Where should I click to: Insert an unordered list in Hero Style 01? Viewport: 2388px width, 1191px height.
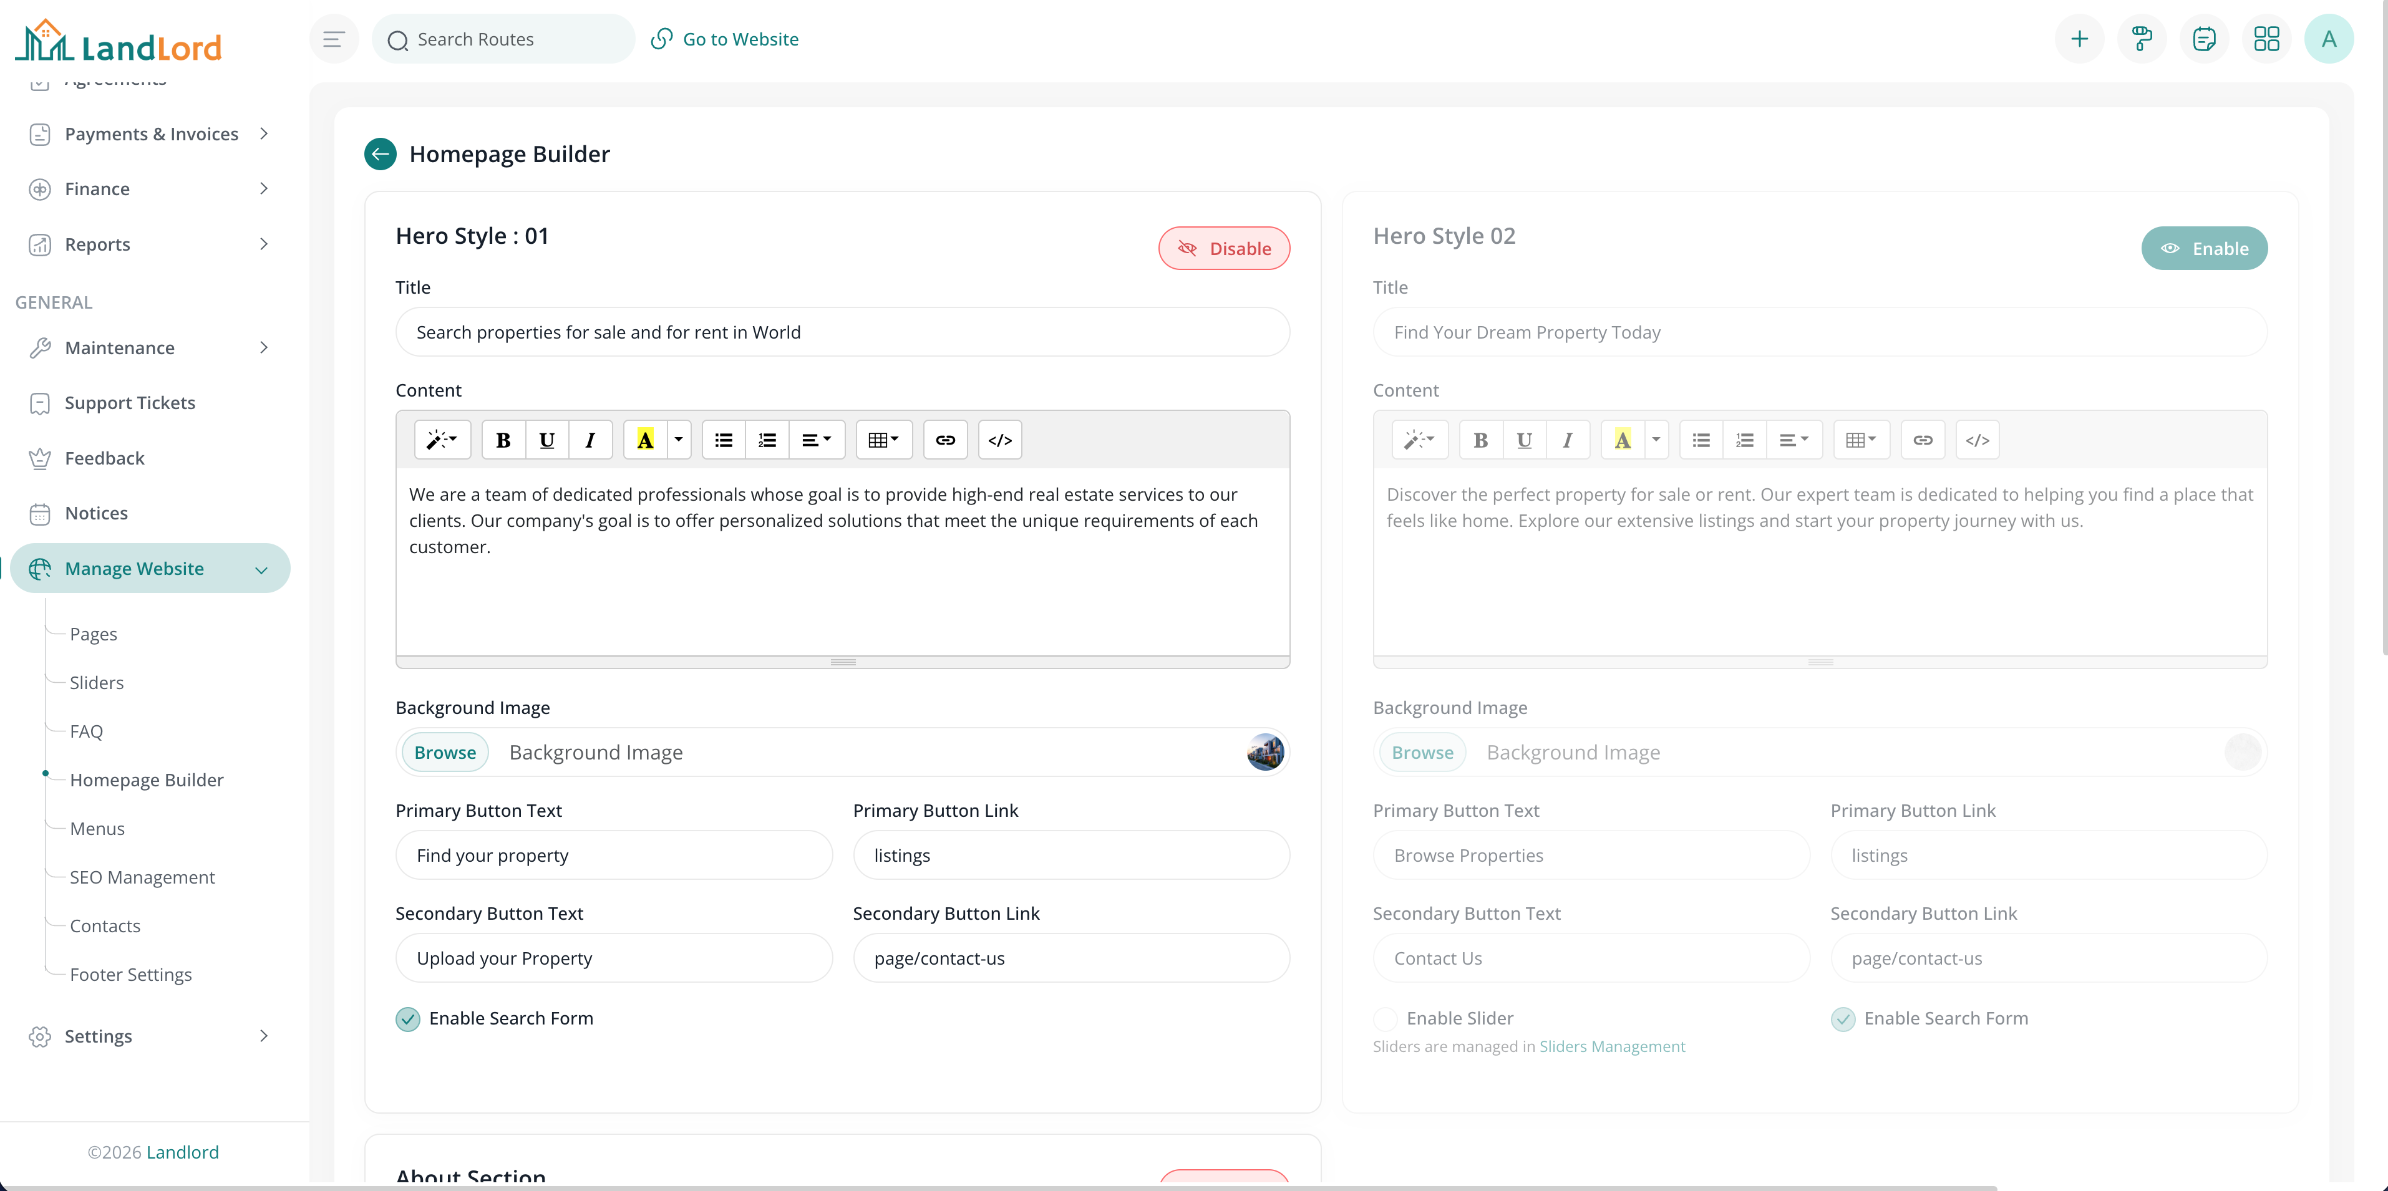click(x=722, y=440)
